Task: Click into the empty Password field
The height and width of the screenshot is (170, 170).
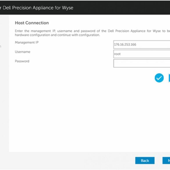Action: (142, 63)
